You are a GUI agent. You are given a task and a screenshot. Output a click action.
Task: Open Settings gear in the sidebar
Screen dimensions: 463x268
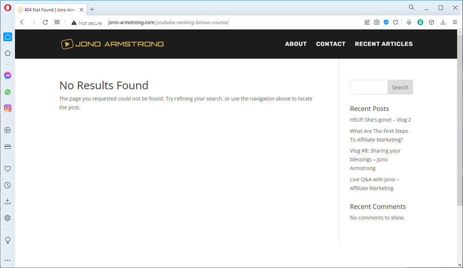click(8, 218)
